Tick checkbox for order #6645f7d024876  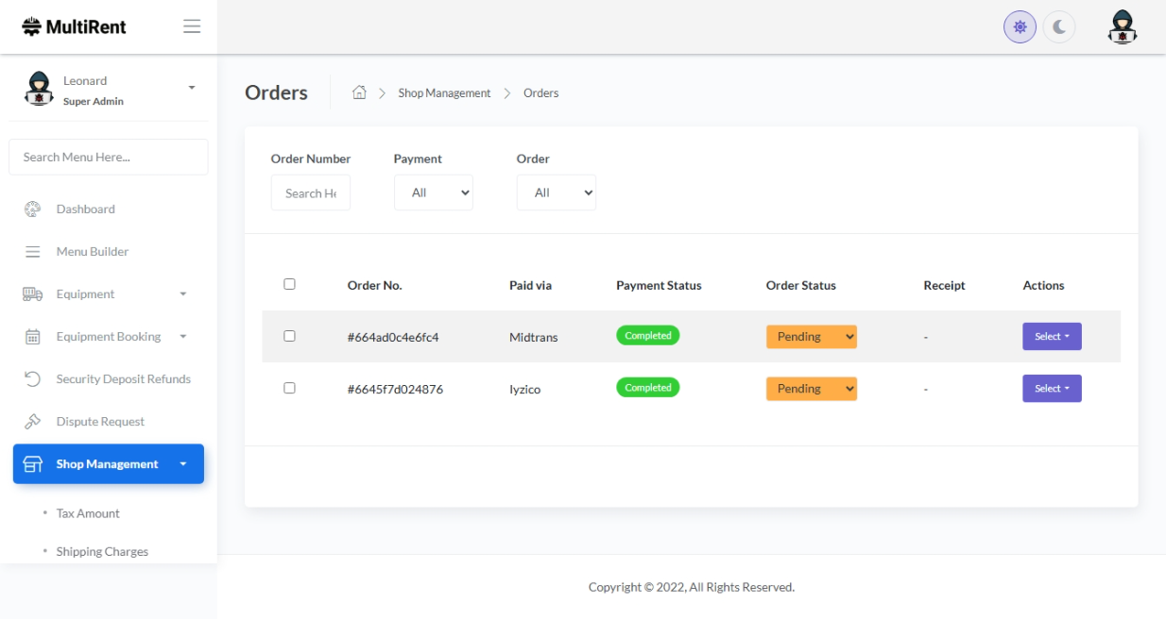point(289,388)
